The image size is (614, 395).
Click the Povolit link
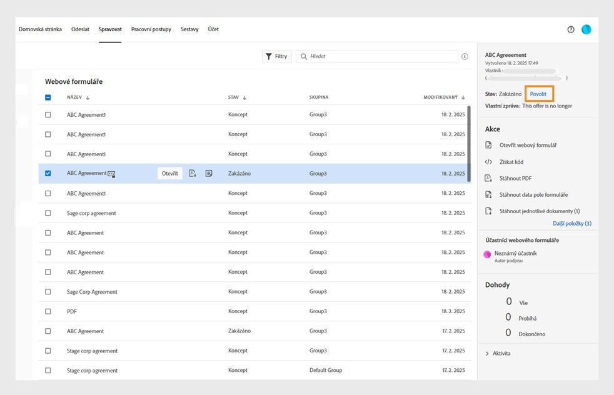tap(538, 94)
